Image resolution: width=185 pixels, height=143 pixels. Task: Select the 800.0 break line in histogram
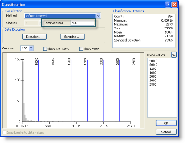point(55,91)
